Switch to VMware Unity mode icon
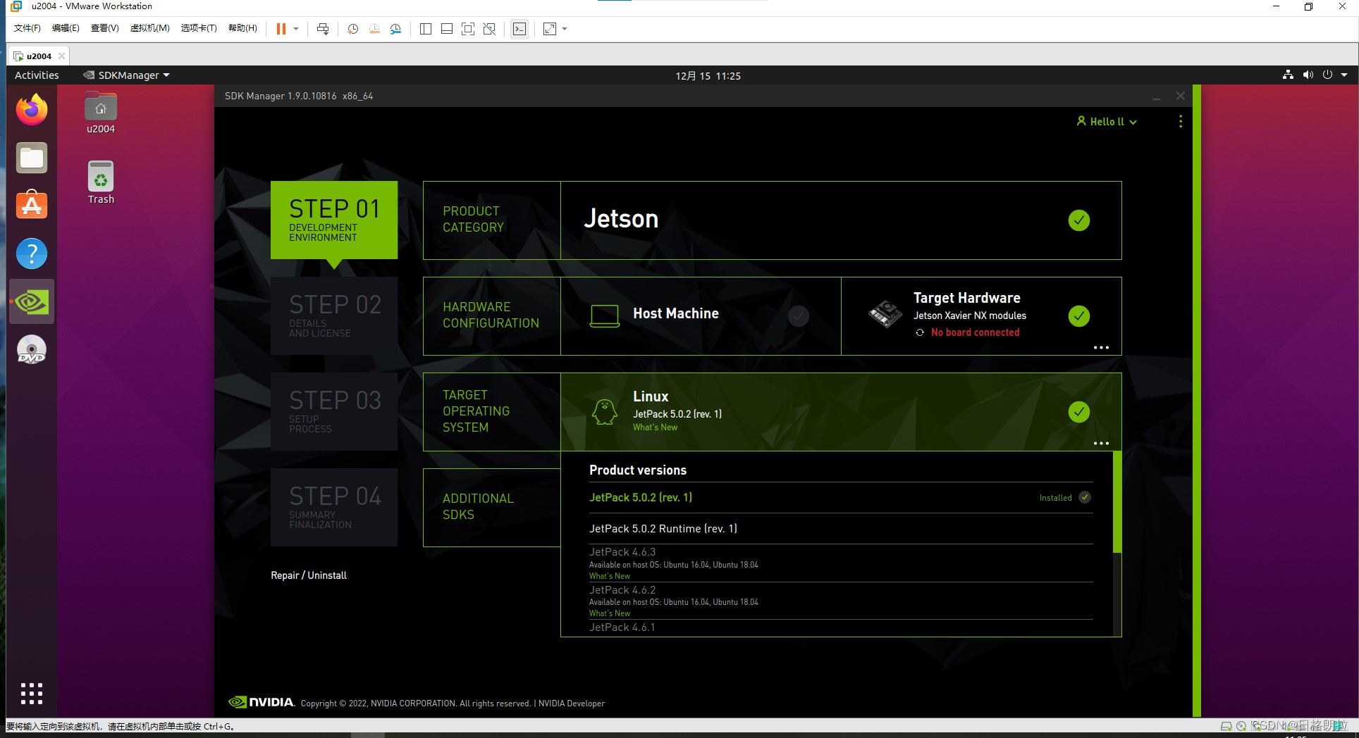The width and height of the screenshot is (1359, 738). pyautogui.click(x=489, y=29)
